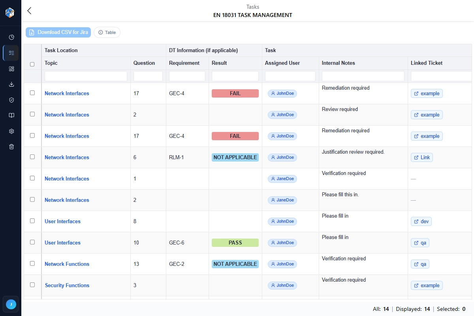This screenshot has width=474, height=316.
Task: Select the checkbox on the PASS row
Action: tap(32, 242)
